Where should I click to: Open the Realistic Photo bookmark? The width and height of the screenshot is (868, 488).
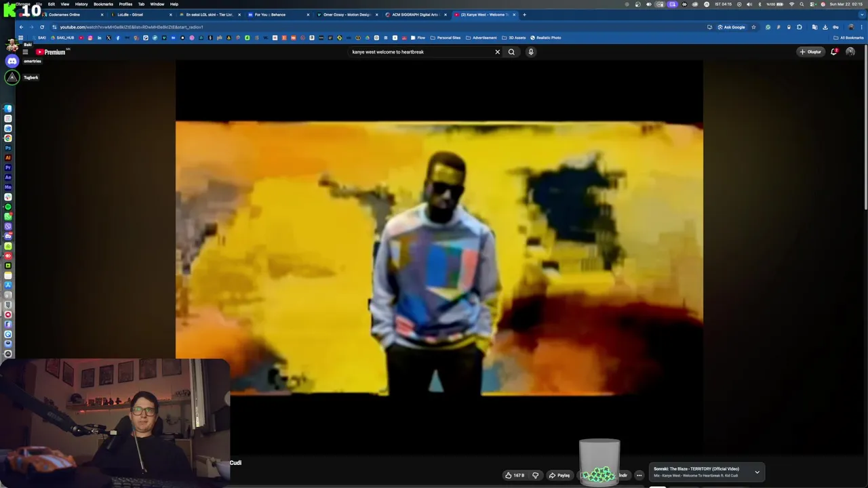pos(546,38)
